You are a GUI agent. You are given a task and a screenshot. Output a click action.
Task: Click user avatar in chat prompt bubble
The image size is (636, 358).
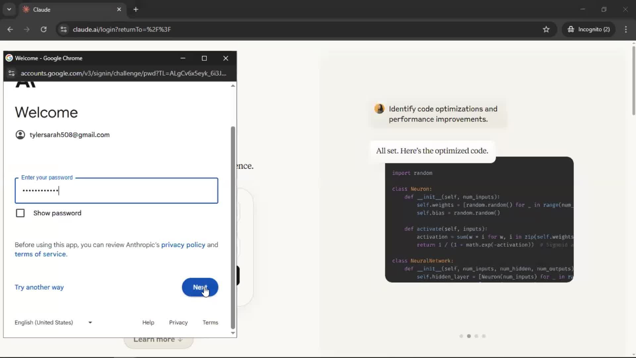coord(379,109)
